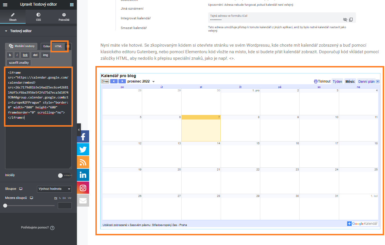Image resolution: width=385 pixels, height=245 pixels.
Task: Share on Twitter via sidebar icon
Action: (x=83, y=149)
